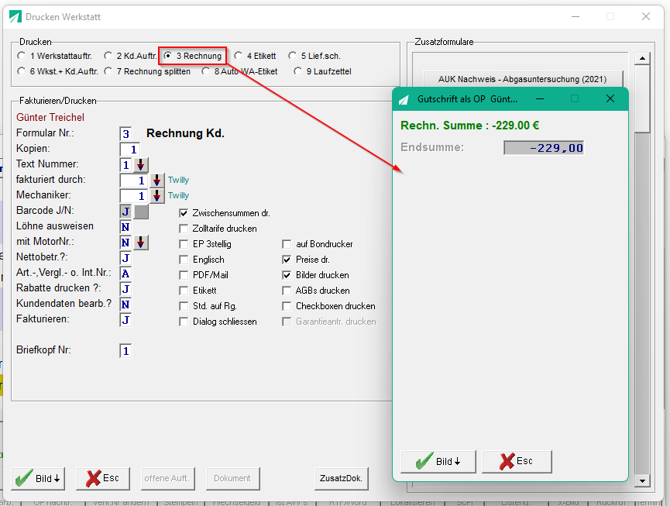Click the scroll-down arrow of Zusatzformulare list
Screen dimensions: 670x506
[x=642, y=480]
